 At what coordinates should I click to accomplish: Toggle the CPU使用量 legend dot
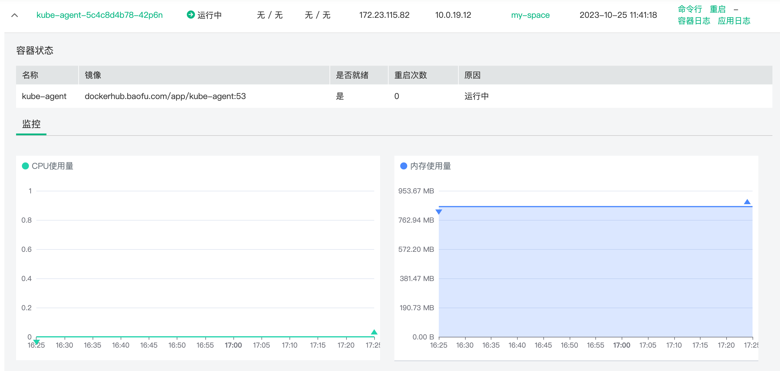25,166
